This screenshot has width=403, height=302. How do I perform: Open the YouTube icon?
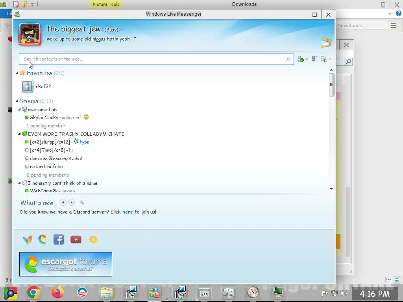76,239
